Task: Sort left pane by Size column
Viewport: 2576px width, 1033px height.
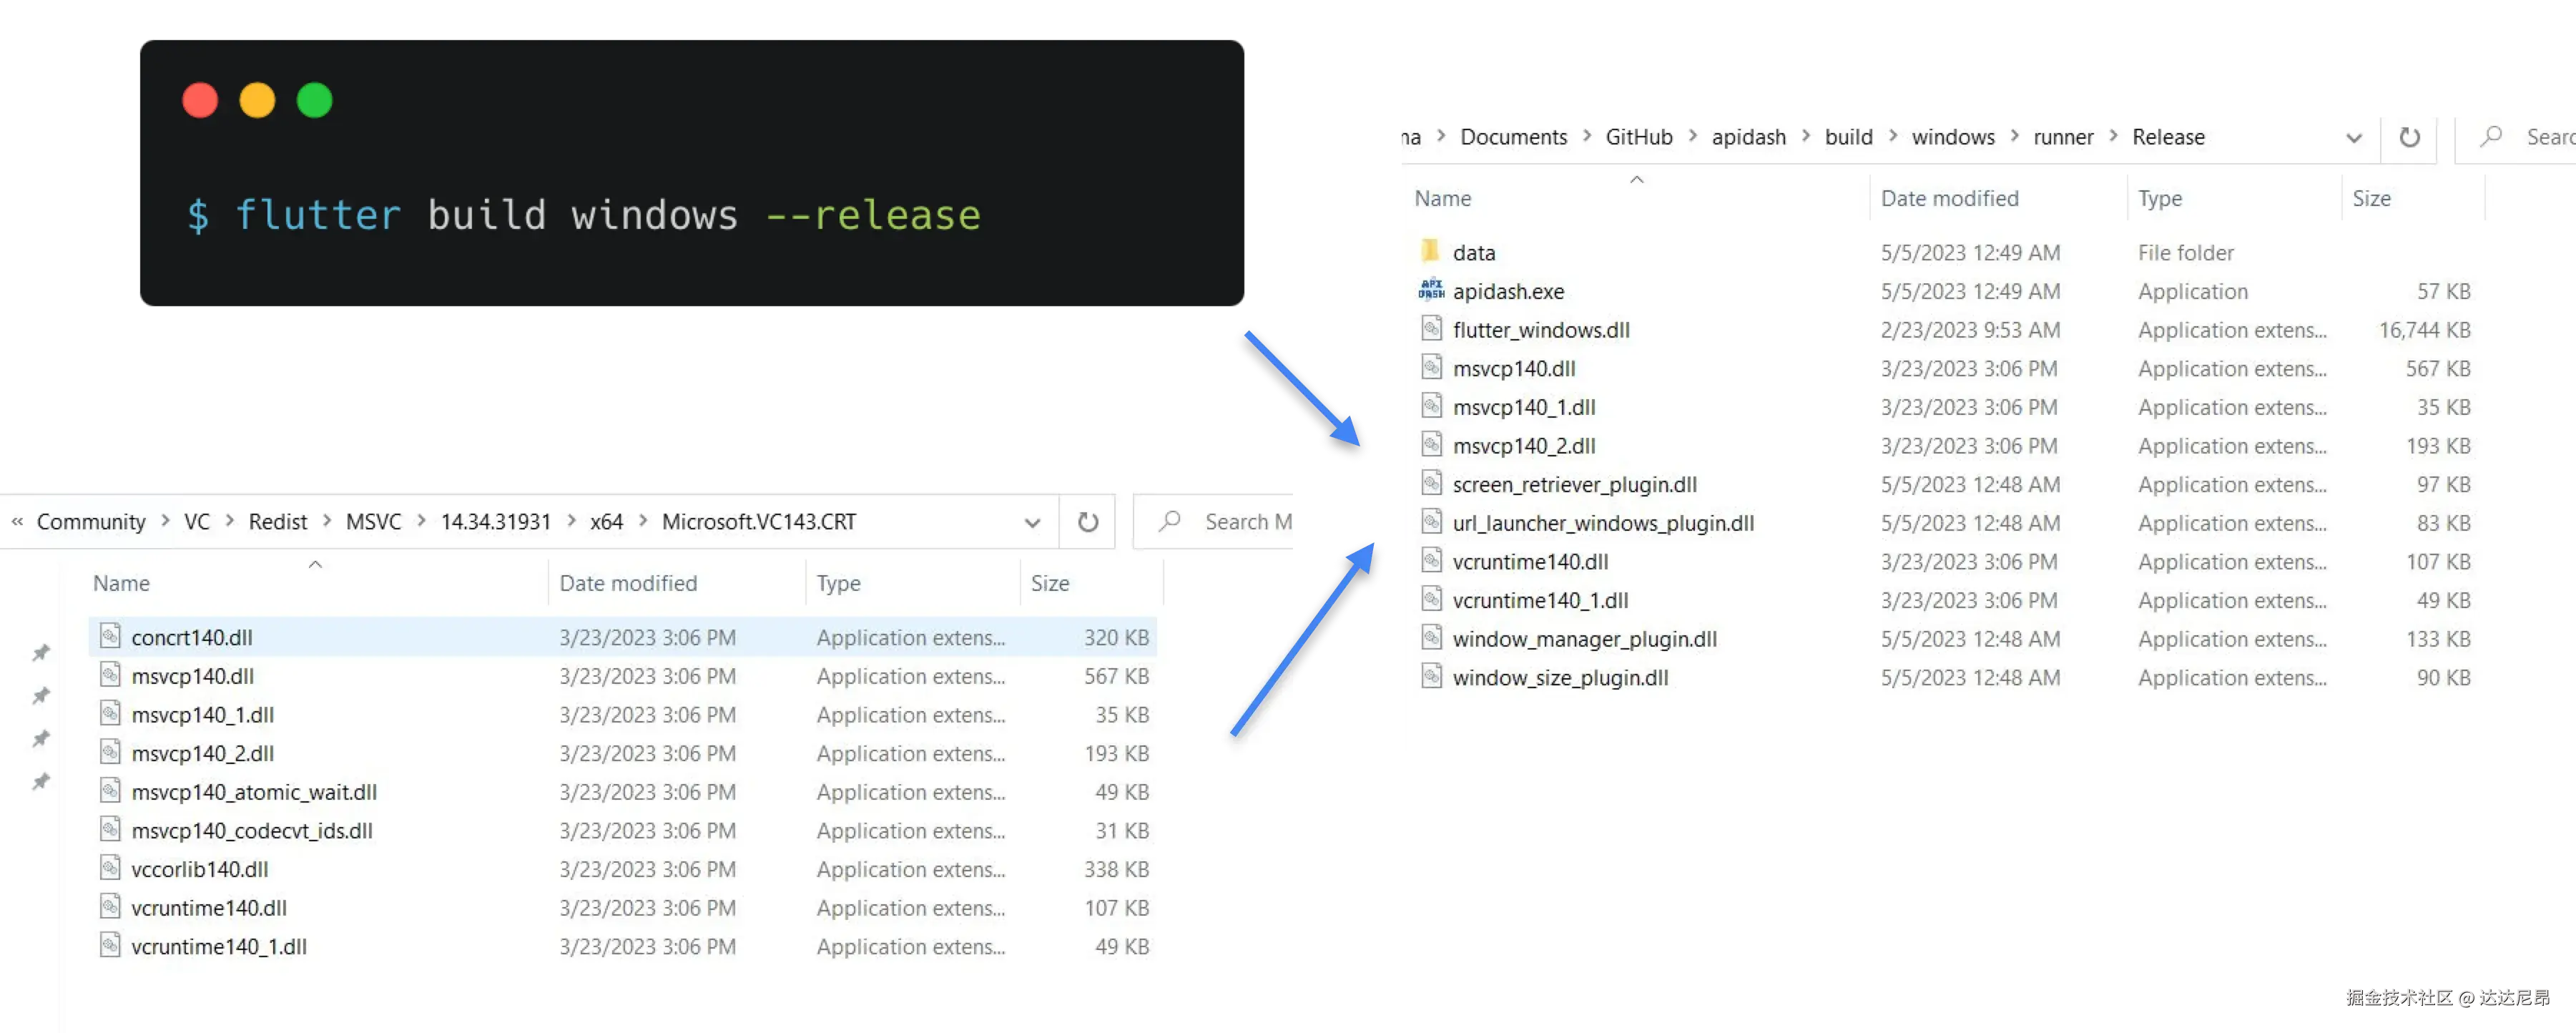Action: pos(1050,583)
